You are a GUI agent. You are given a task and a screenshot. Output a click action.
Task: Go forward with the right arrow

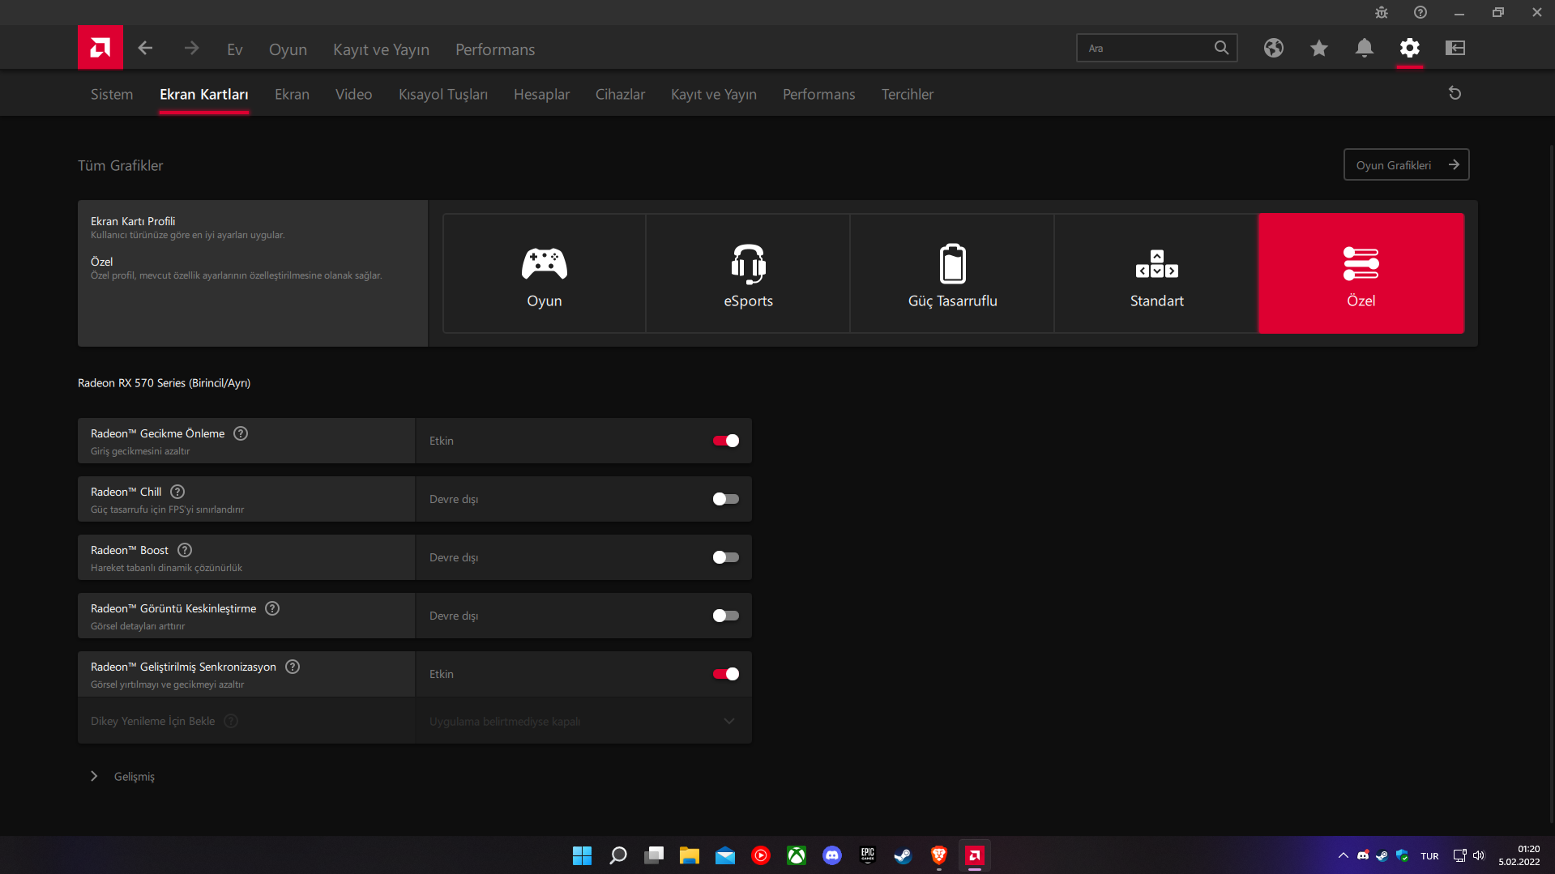click(x=191, y=49)
